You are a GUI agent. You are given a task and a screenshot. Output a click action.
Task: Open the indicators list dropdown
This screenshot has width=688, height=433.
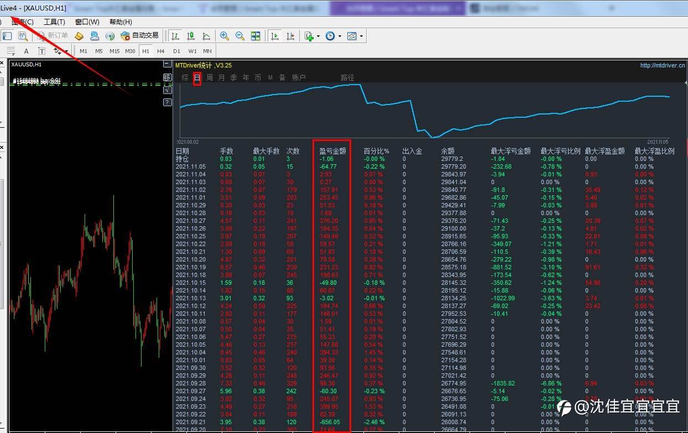click(x=312, y=36)
